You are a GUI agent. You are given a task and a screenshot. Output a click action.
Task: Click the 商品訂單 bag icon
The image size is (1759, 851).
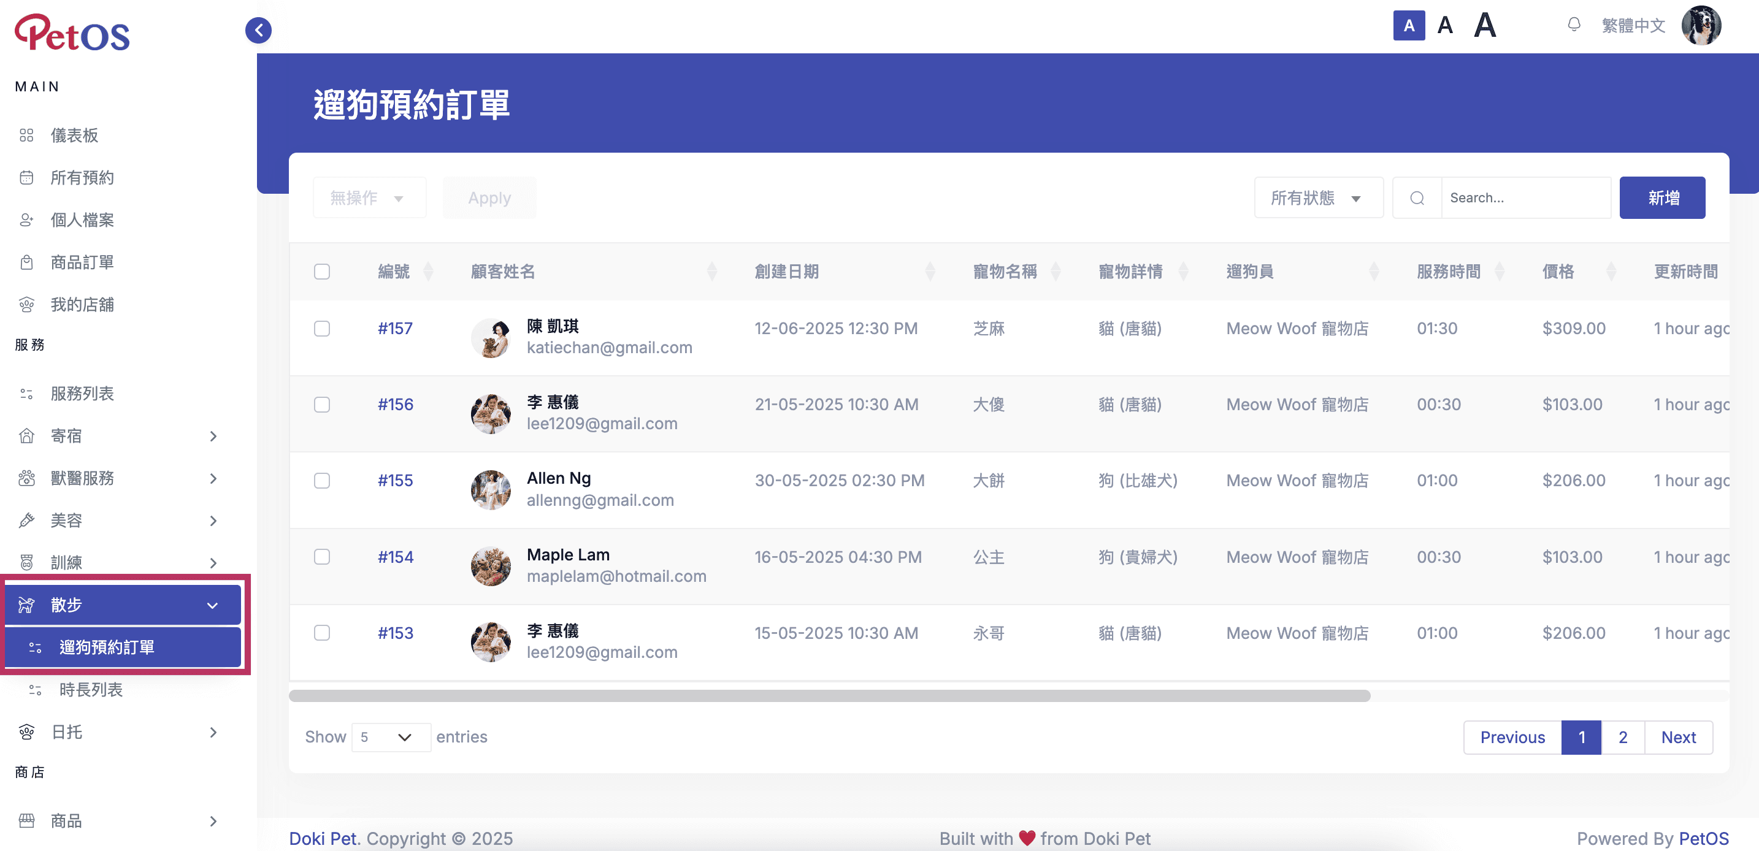pos(26,262)
